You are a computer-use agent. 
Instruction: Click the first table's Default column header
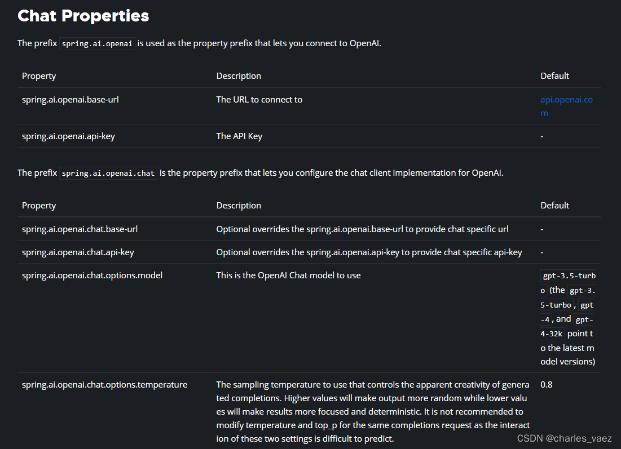click(554, 76)
